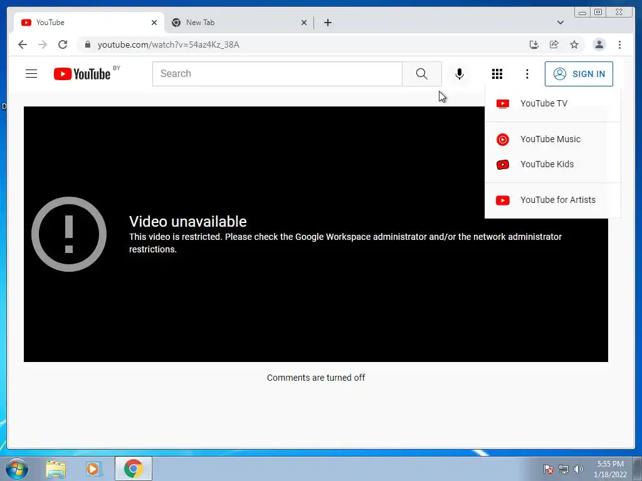
Task: Minimize the Chrome window
Action: (x=582, y=13)
